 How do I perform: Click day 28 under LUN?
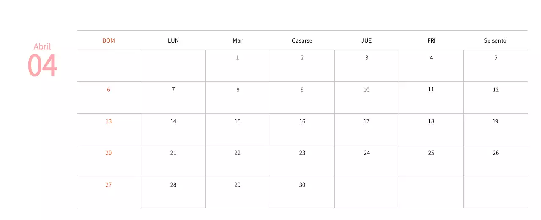pos(173,185)
